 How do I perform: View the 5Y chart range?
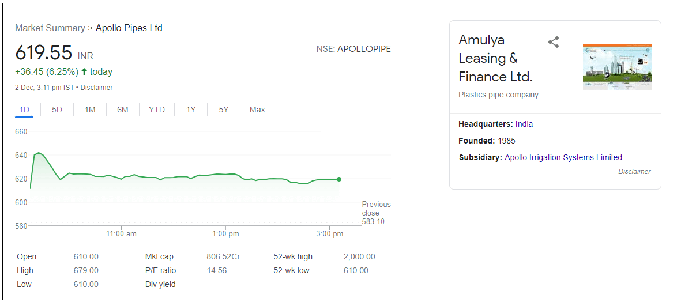click(224, 110)
